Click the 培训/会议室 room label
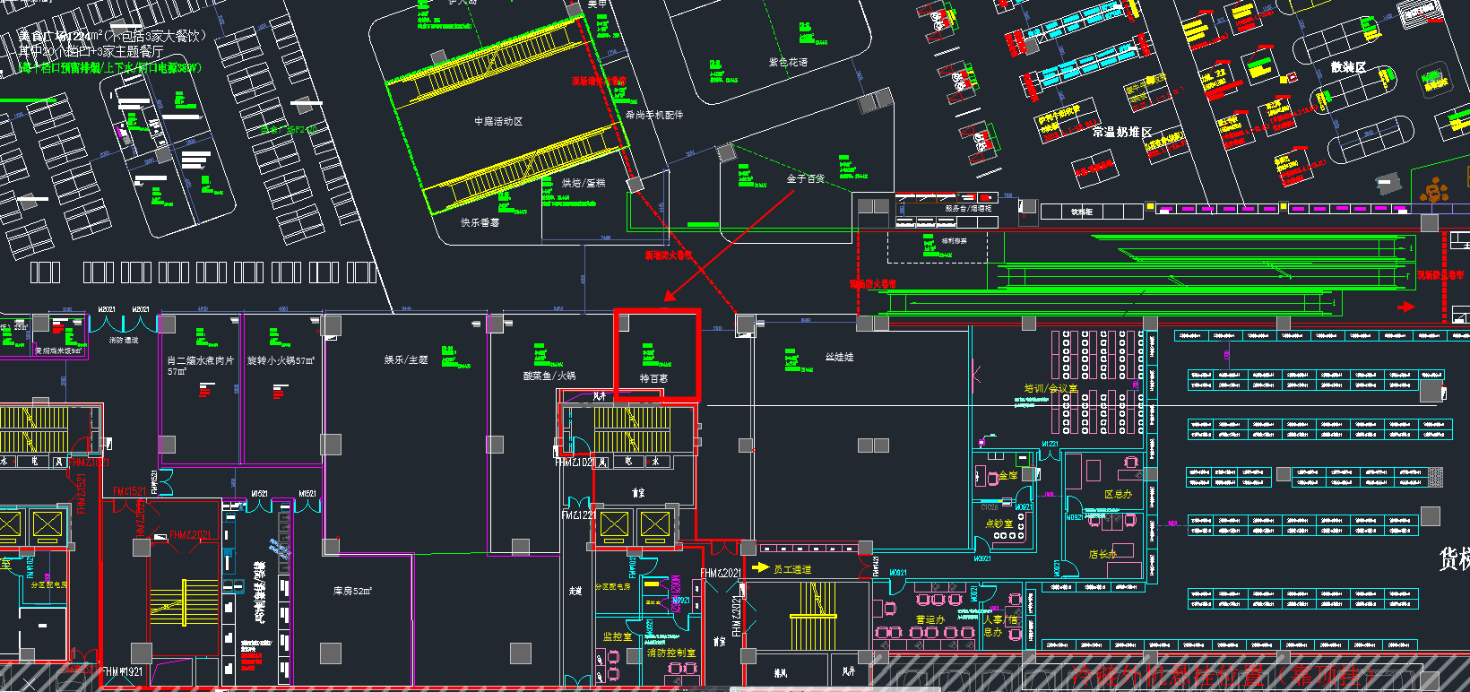This screenshot has height=692, width=1470. point(1051,388)
